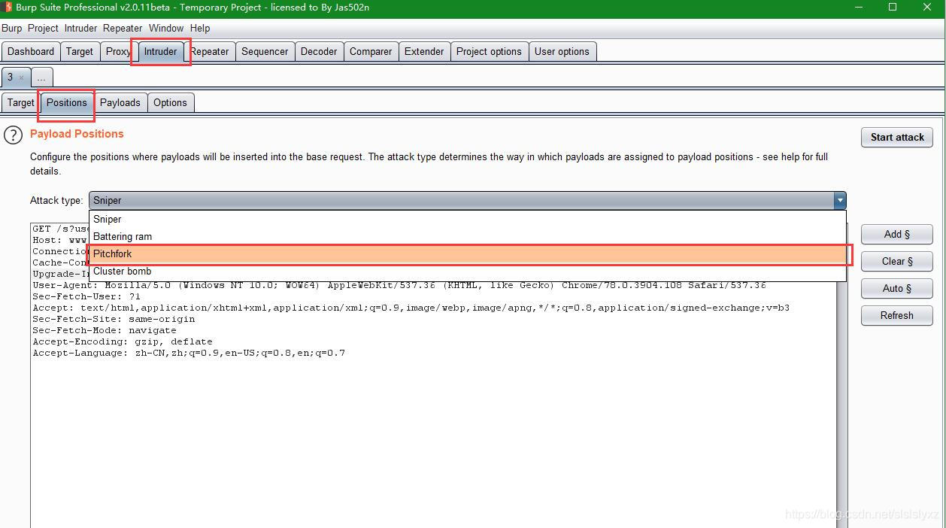Image resolution: width=946 pixels, height=528 pixels.
Task: Switch to the top-level Target tab
Action: click(x=80, y=51)
